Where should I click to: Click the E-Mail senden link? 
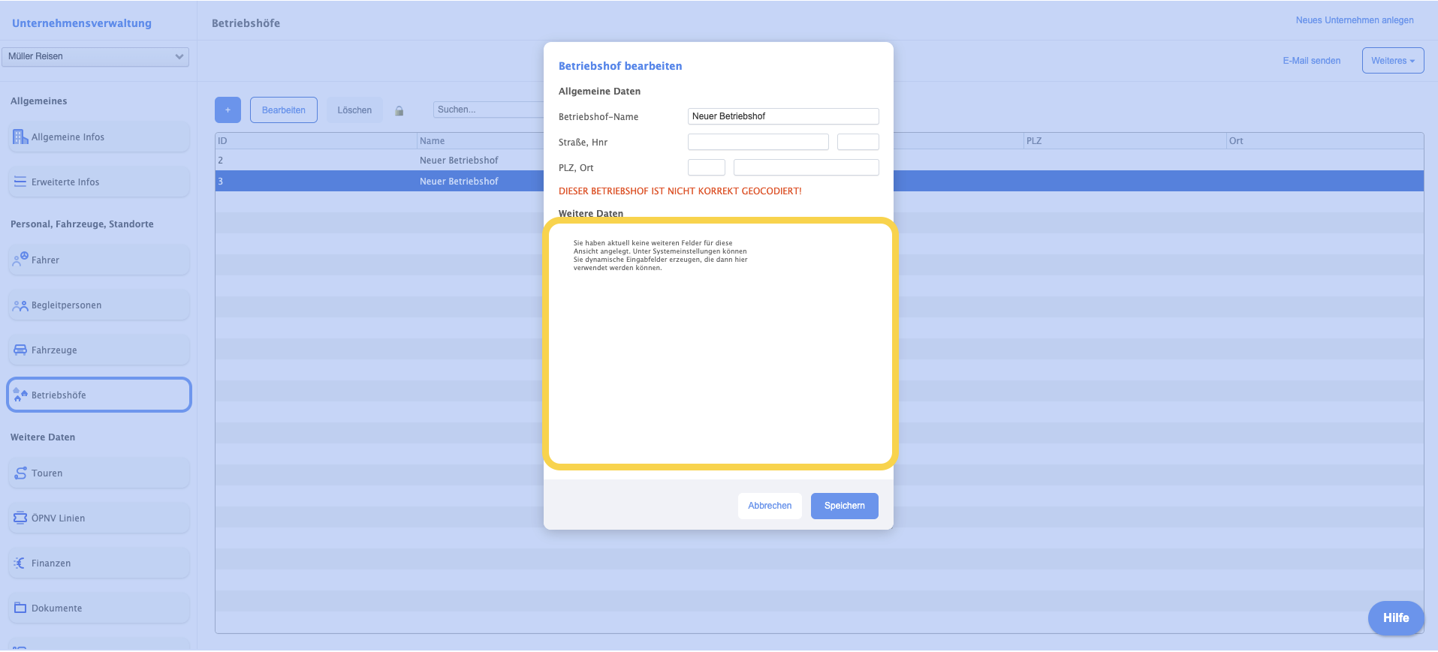[x=1311, y=61]
